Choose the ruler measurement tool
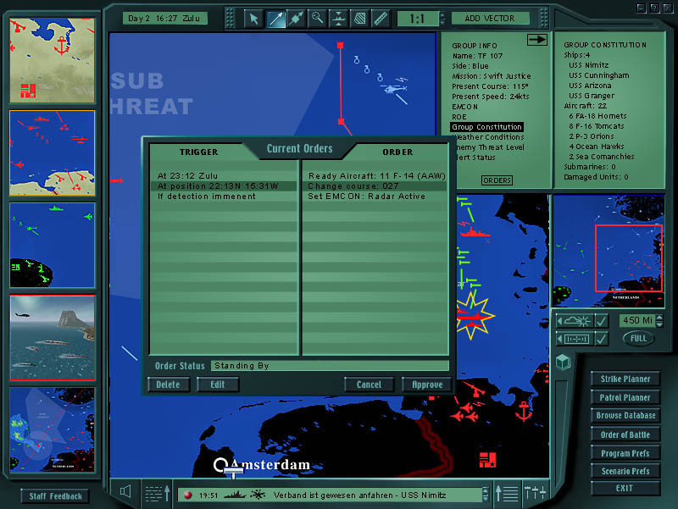This screenshot has width=678, height=509. (x=381, y=19)
